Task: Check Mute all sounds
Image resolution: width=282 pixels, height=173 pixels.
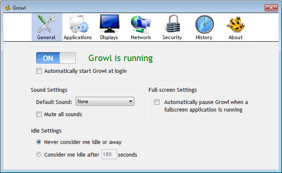Action: pos(39,114)
